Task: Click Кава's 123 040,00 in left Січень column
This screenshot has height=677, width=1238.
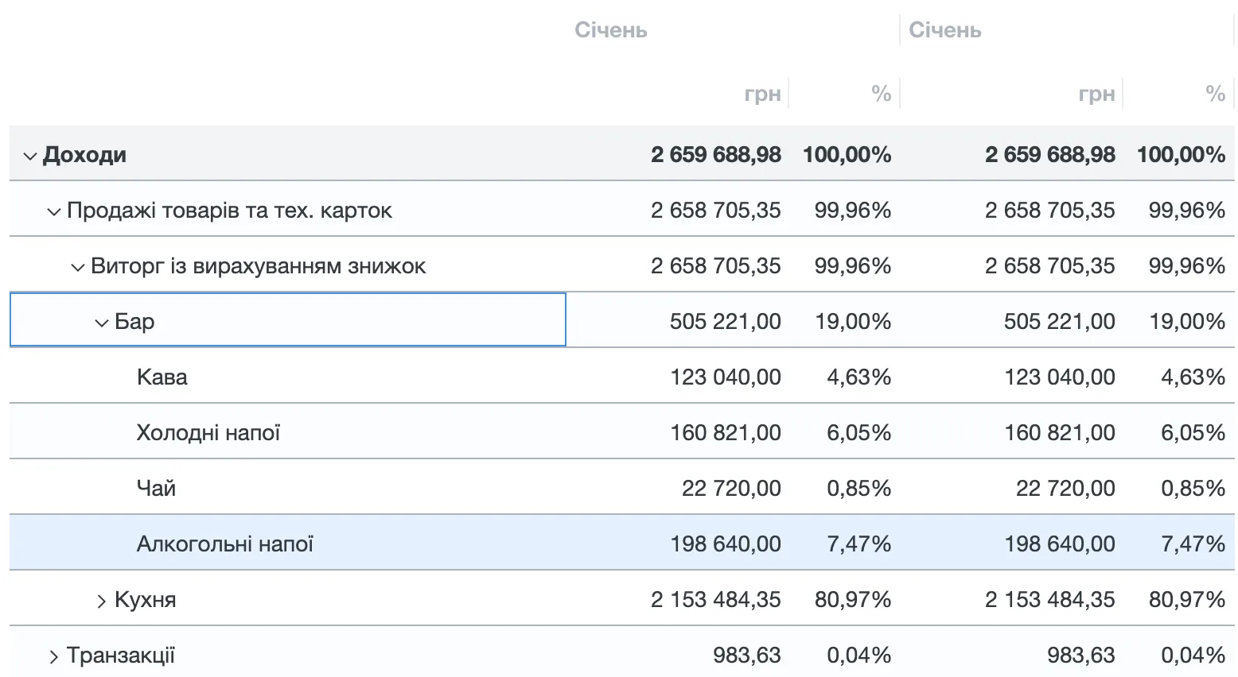Action: coord(725,377)
